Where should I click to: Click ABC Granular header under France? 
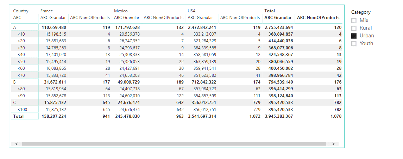pyautogui.click(x=53, y=18)
